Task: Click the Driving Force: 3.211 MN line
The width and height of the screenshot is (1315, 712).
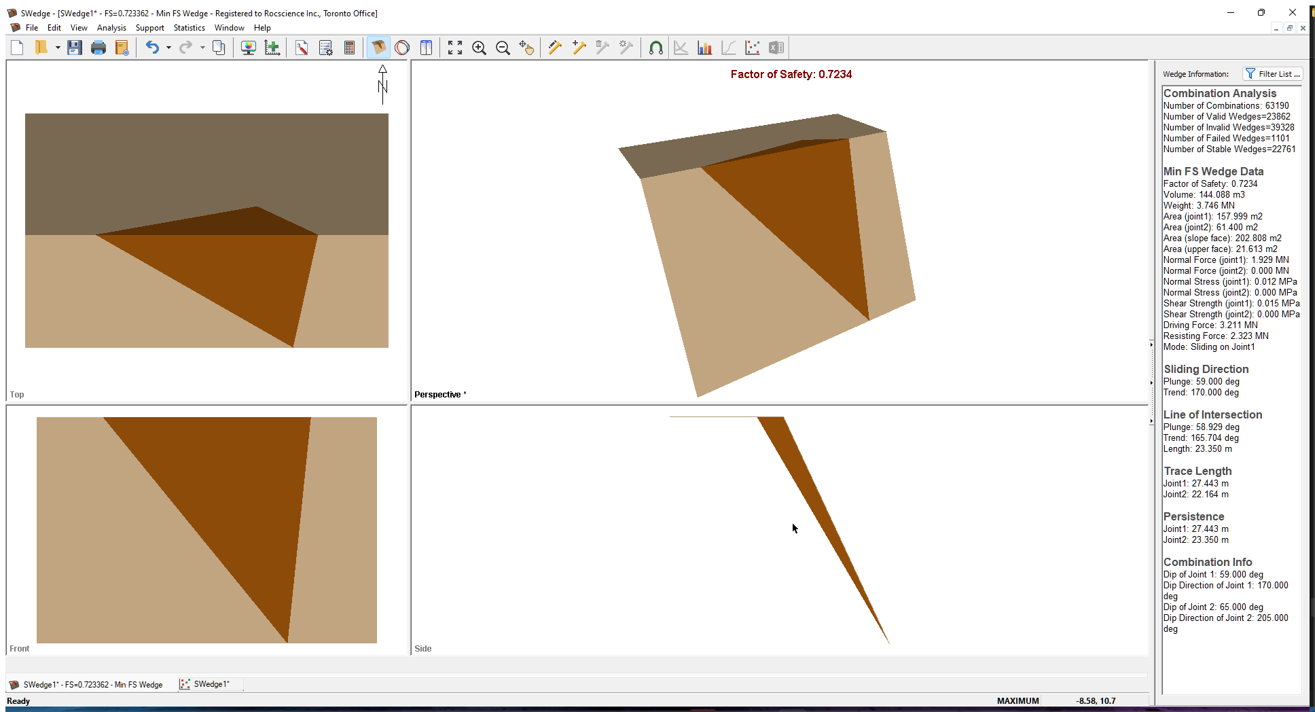Action: [1210, 325]
